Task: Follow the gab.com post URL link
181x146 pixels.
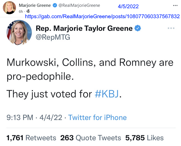Action: [x=102, y=16]
